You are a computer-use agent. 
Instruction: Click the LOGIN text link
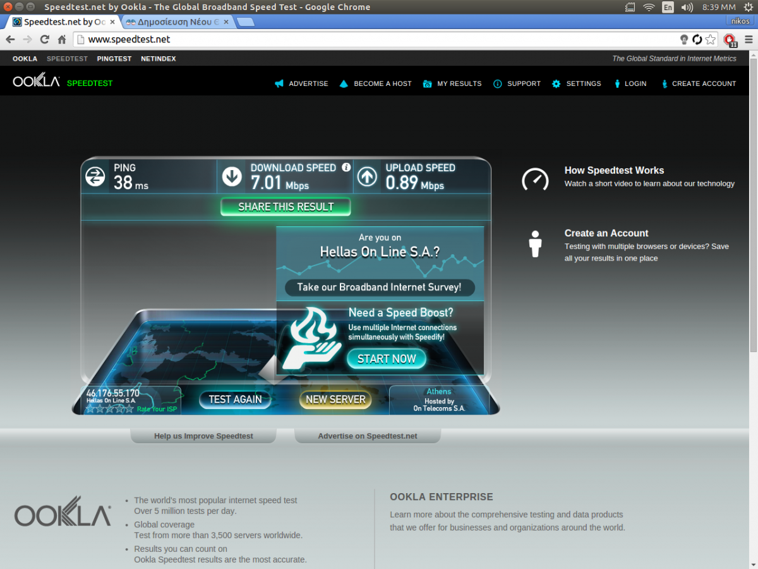tap(635, 83)
